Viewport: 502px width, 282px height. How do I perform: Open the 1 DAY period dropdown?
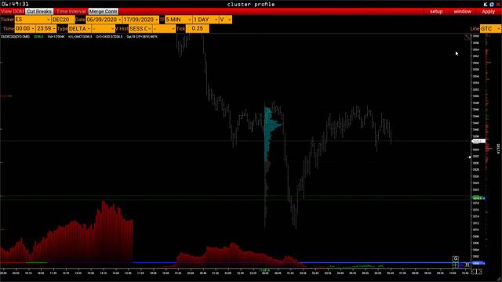tap(206, 20)
